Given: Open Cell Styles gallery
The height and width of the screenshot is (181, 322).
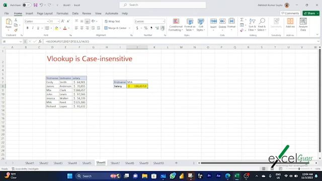Looking at the screenshot, I should coord(201,25).
